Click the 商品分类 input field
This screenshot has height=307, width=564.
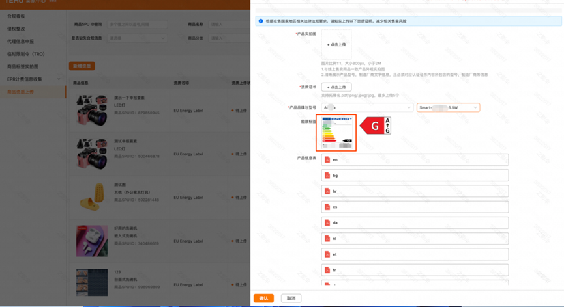(230, 38)
